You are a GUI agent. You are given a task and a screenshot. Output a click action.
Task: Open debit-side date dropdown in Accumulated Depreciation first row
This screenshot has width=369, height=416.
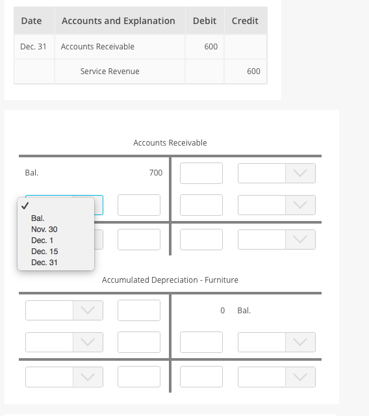[x=64, y=311]
